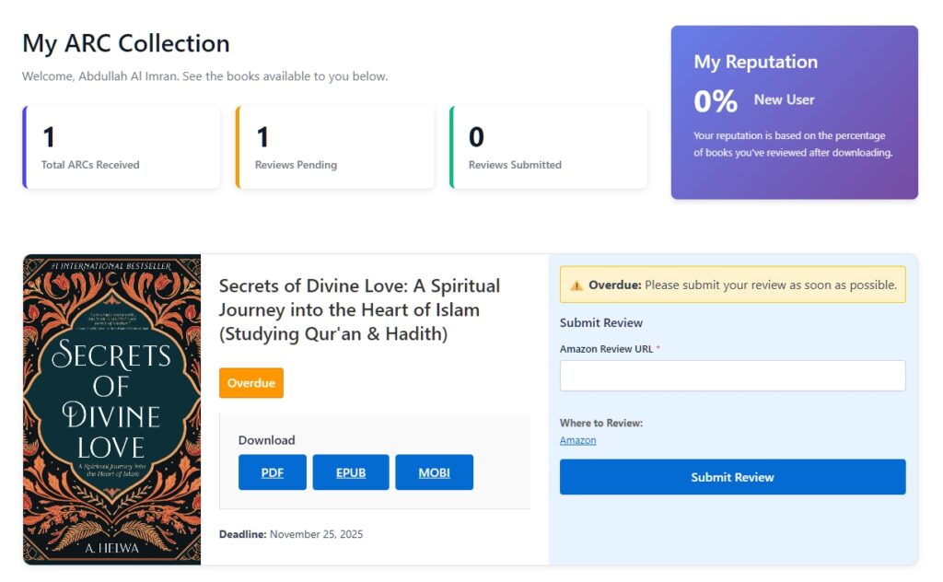Select the orange Overdue badge
This screenshot has height=582, width=943.
pyautogui.click(x=250, y=383)
